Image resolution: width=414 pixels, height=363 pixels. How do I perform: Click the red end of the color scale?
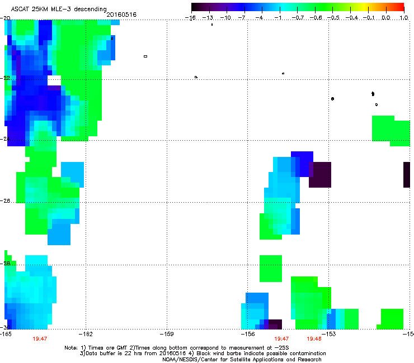point(400,7)
